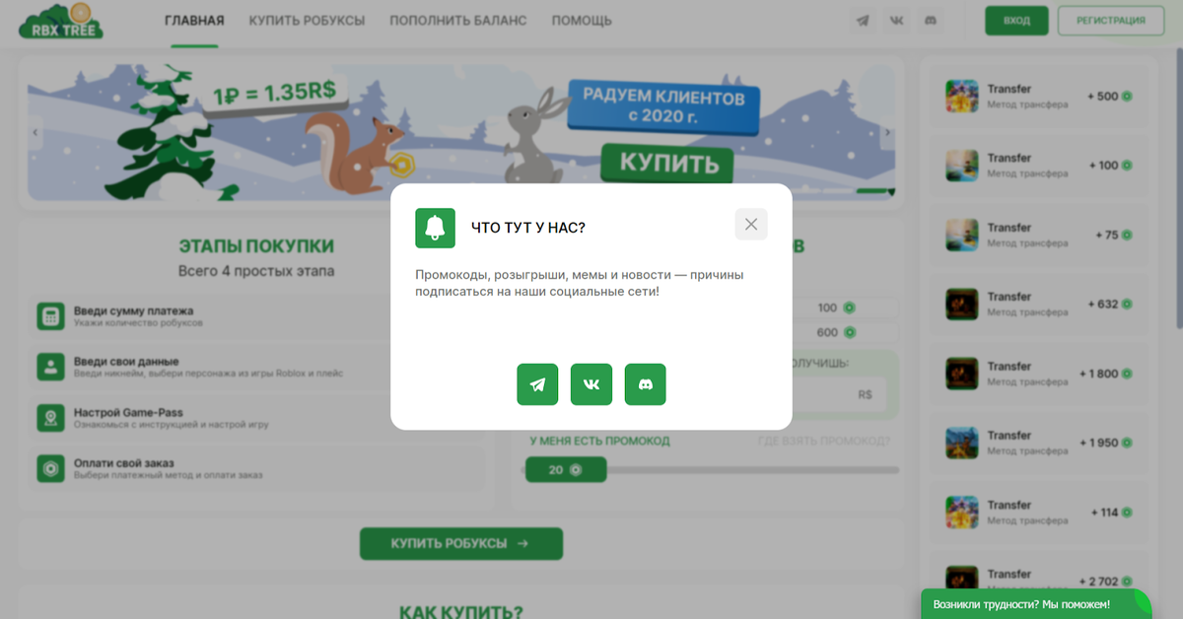1183x619 pixels.
Task: Open Telegram icon in the header
Action: tap(864, 21)
